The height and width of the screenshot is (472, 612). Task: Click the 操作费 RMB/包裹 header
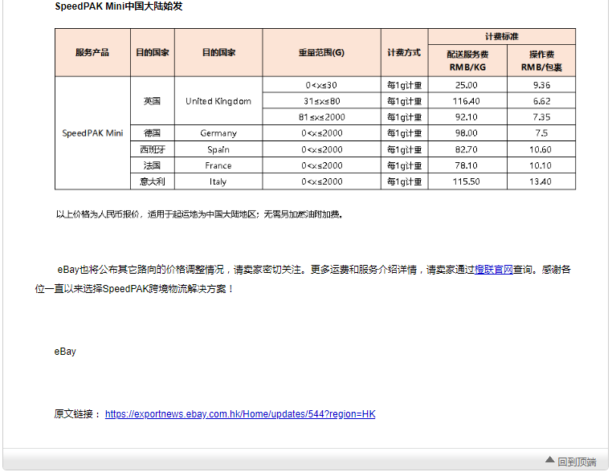click(541, 60)
